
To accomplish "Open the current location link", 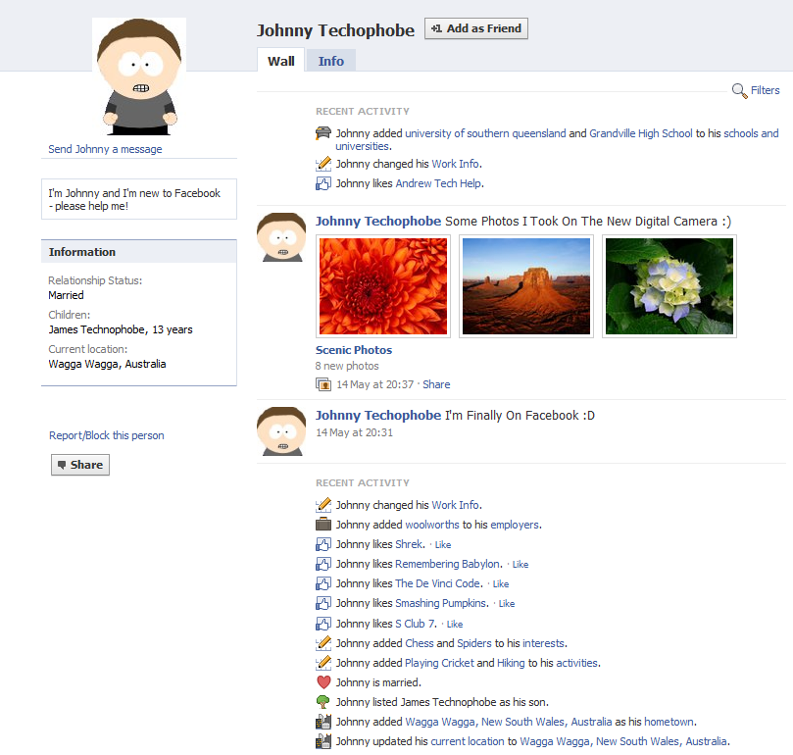I will coord(468,741).
